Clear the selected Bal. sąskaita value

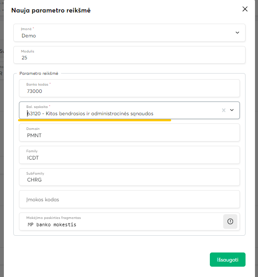(x=224, y=110)
